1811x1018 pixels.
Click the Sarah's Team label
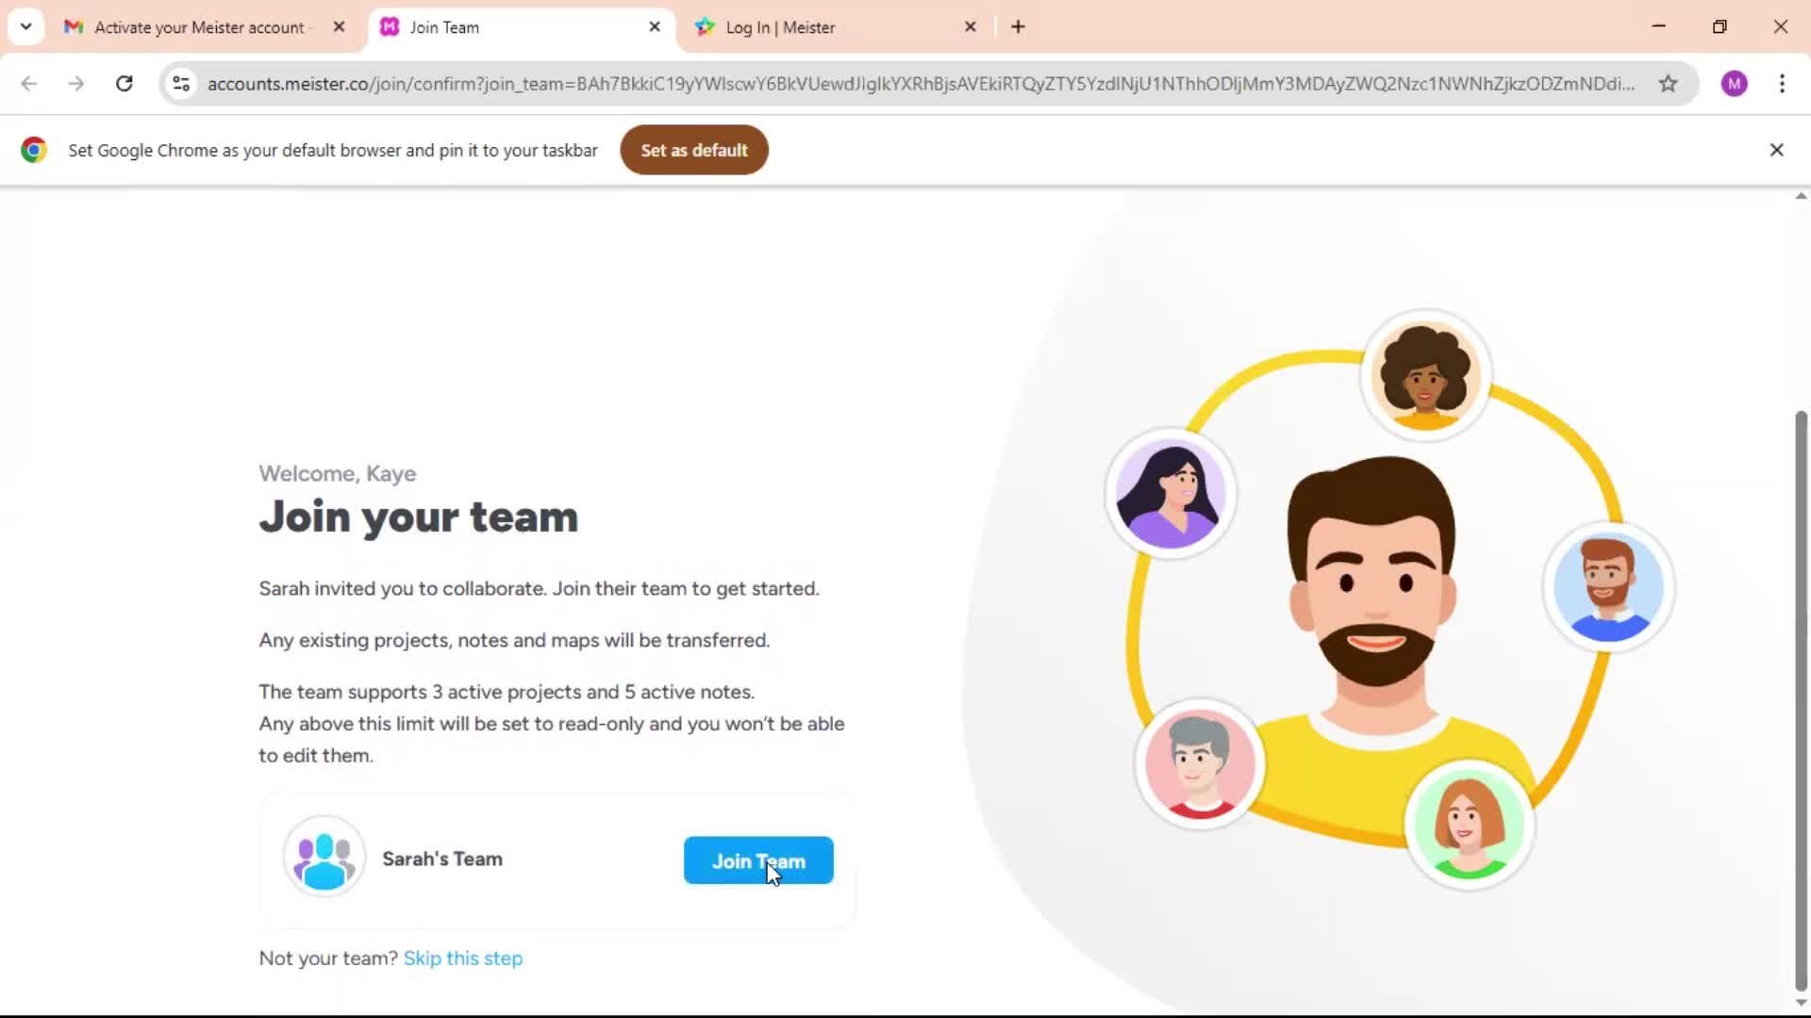click(442, 859)
